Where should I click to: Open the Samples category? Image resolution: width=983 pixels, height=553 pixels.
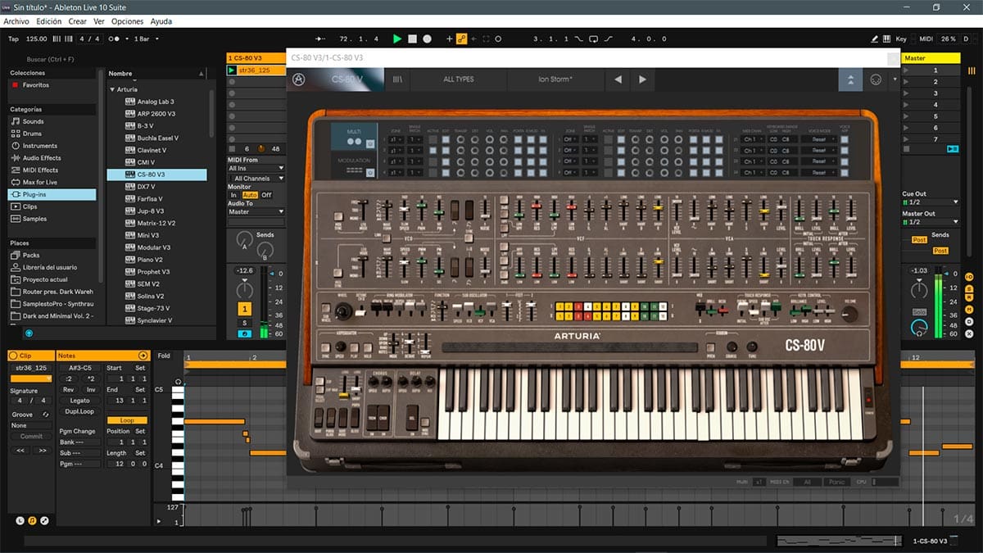(34, 219)
